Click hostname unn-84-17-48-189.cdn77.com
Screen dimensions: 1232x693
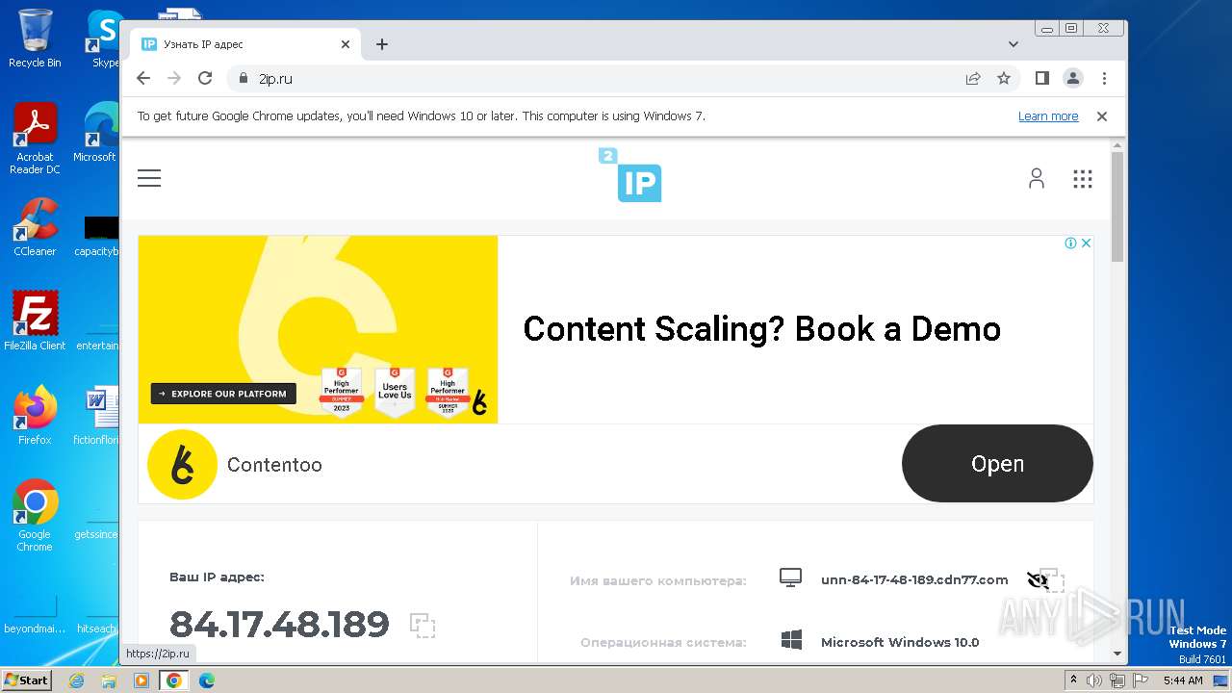click(x=914, y=579)
